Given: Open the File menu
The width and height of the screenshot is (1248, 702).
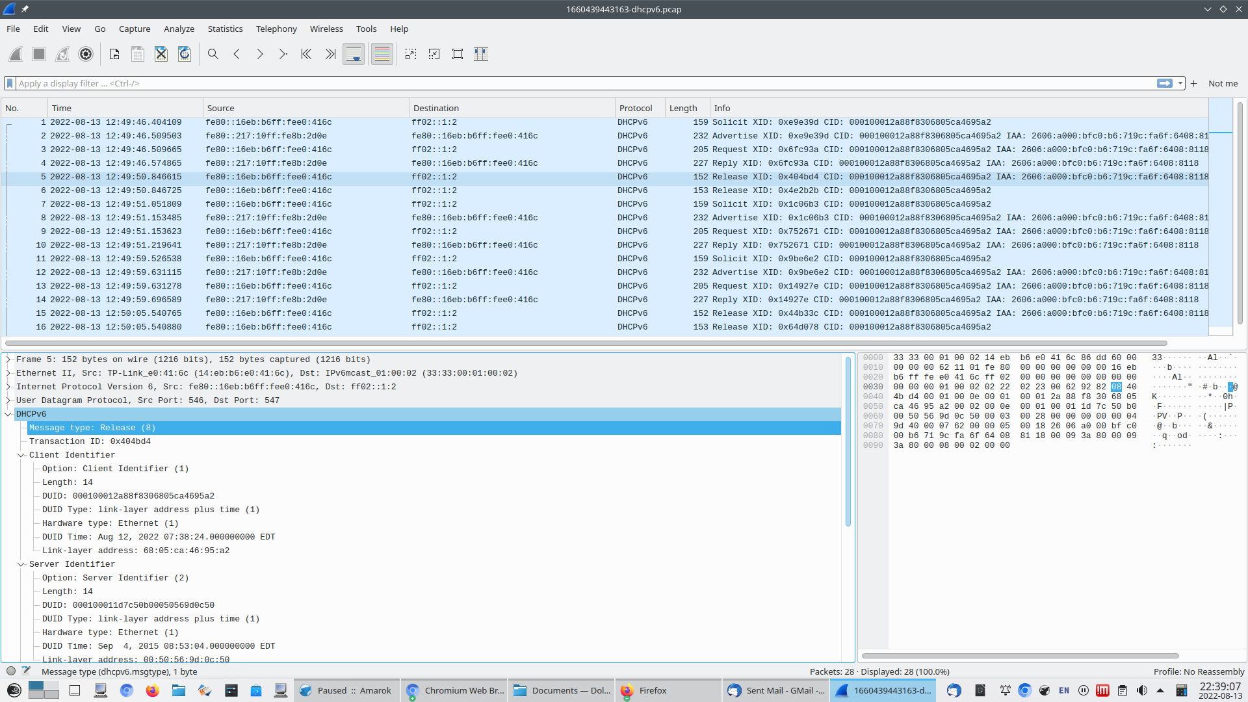Looking at the screenshot, I should click(x=13, y=29).
